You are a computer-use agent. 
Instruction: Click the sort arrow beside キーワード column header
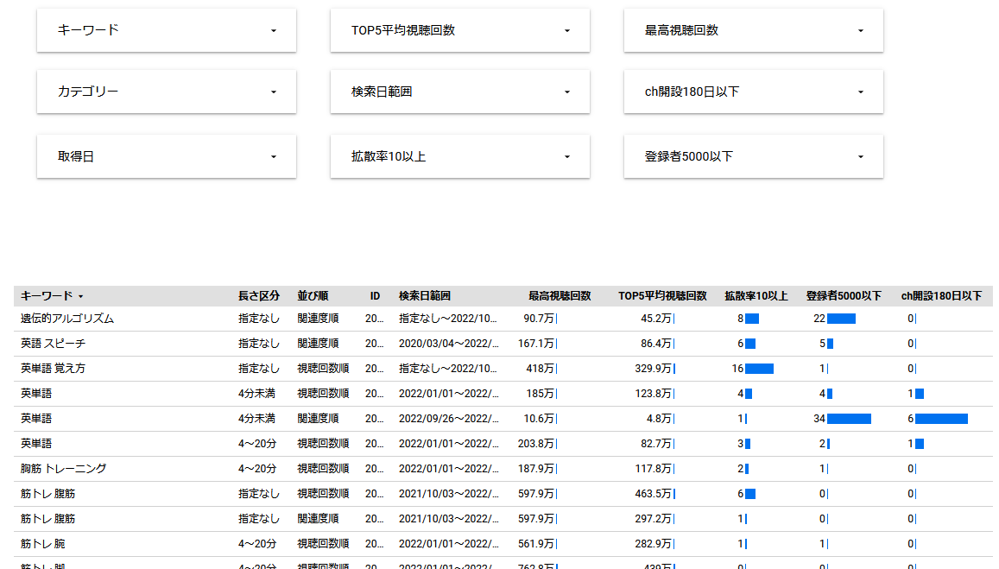(x=81, y=296)
